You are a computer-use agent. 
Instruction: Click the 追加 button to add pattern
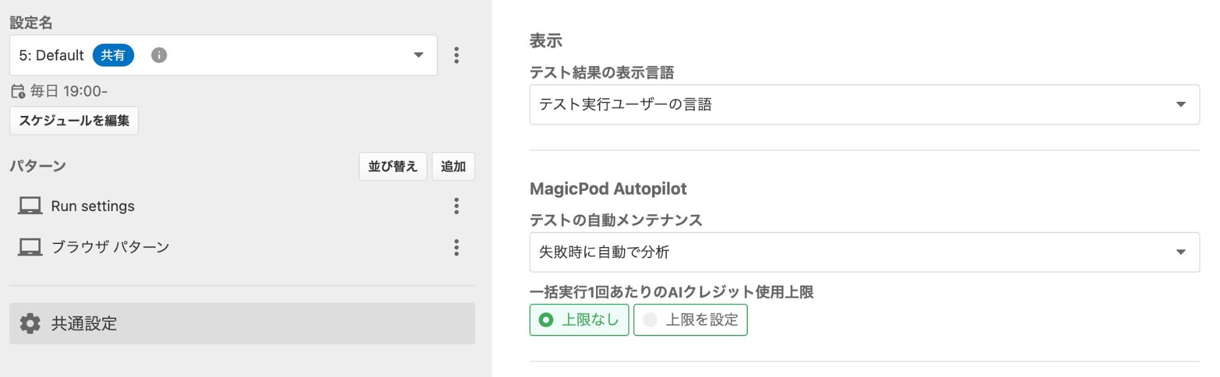click(453, 167)
